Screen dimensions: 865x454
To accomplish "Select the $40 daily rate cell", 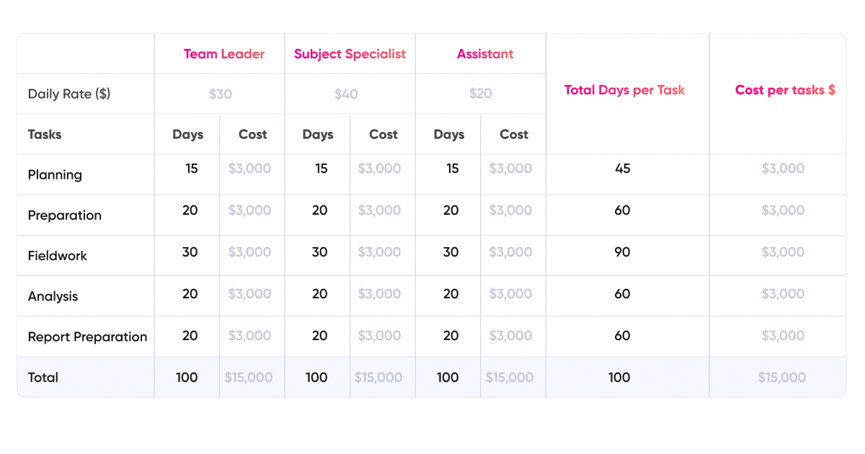I will click(x=346, y=94).
